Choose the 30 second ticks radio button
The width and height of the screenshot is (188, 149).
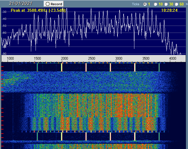(x=166, y=4)
